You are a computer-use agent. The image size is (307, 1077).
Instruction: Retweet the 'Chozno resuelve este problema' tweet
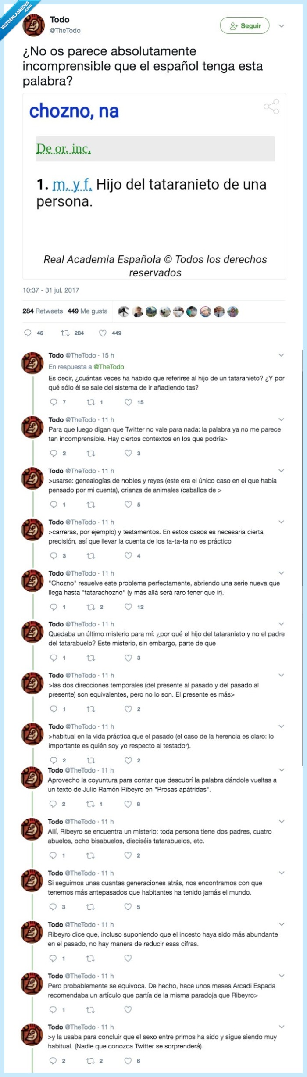point(91,607)
